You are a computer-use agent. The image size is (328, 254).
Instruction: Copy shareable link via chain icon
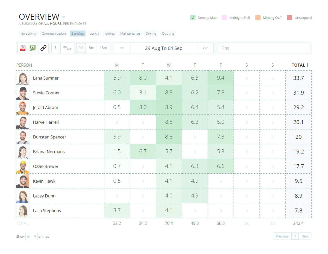(x=43, y=48)
